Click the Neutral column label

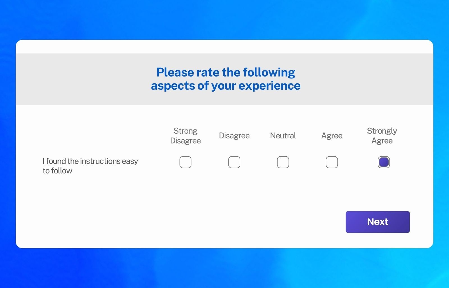coord(283,136)
